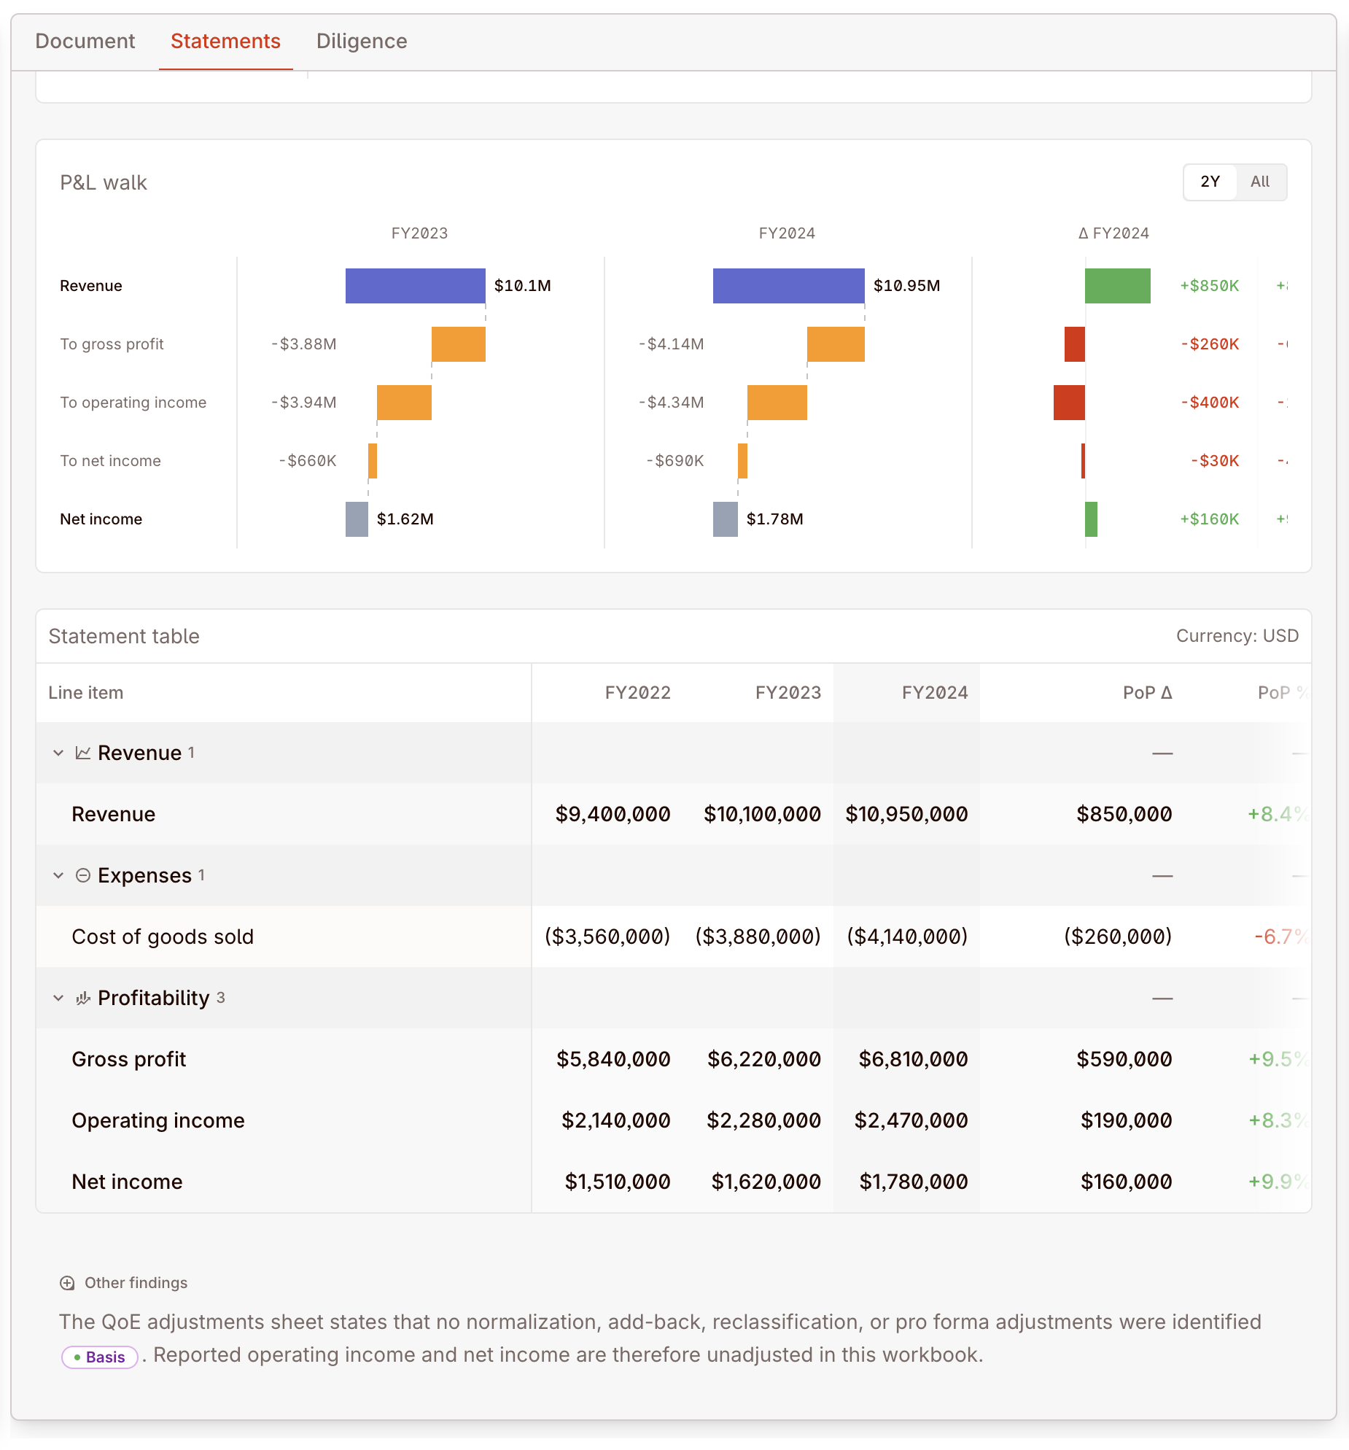The image size is (1349, 1450).
Task: Click the plus-circle icon before Other findings
Action: (68, 1283)
